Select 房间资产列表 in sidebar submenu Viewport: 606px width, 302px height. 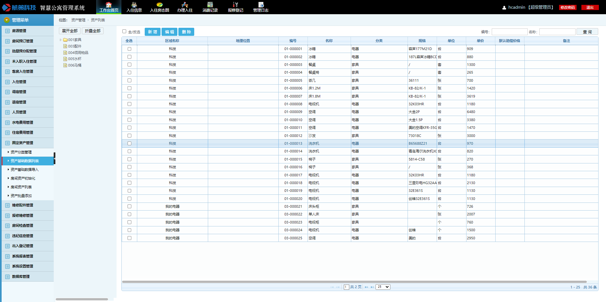[21, 187]
